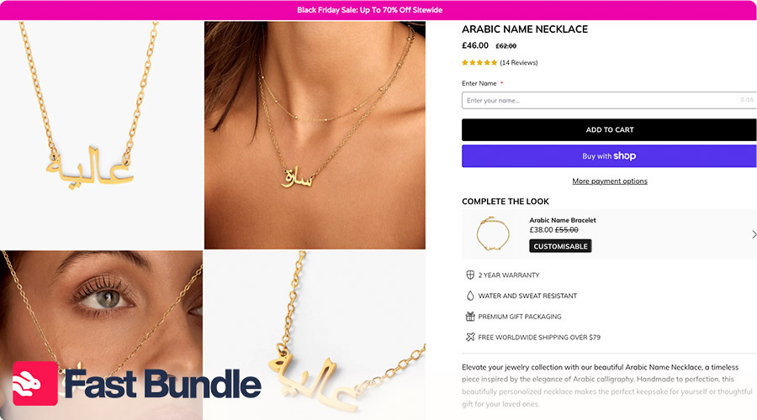Focus the Enter your name field
This screenshot has width=757, height=420.
609,100
